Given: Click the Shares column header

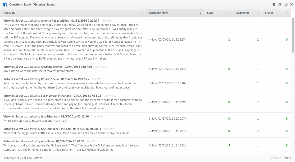Looking at the screenshot, I should (x=276, y=13).
